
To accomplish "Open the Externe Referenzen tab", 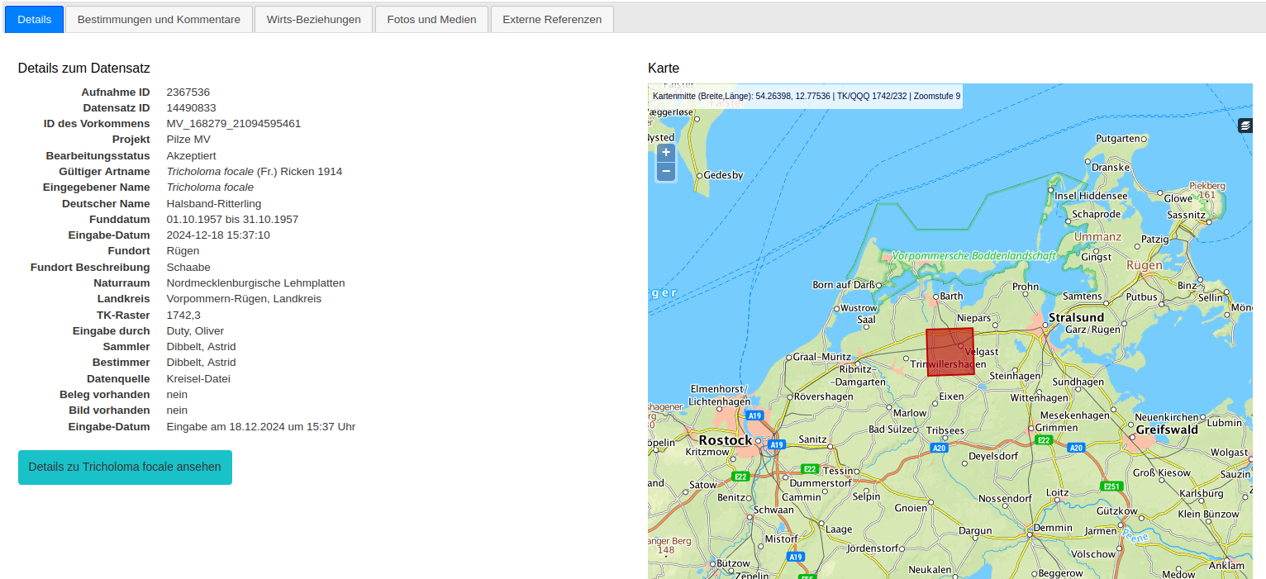I will coord(552,19).
